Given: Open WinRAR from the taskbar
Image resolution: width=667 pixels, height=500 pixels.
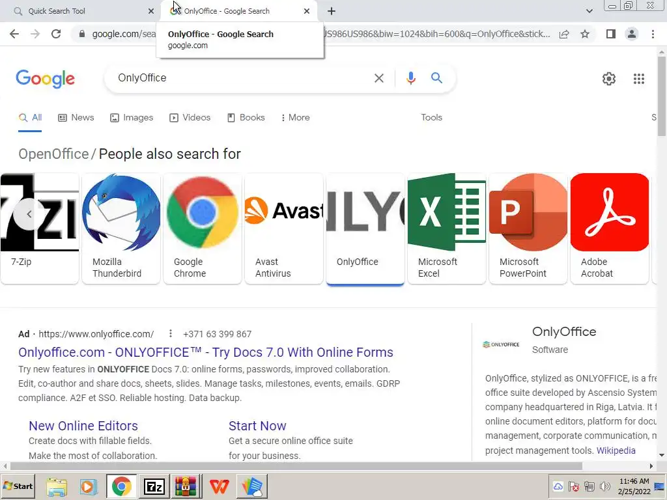Looking at the screenshot, I should click(x=186, y=487).
